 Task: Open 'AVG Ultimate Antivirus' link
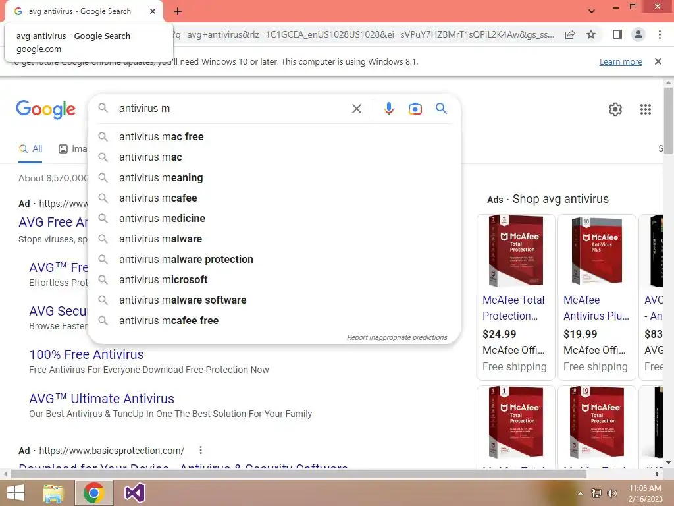pos(101,399)
